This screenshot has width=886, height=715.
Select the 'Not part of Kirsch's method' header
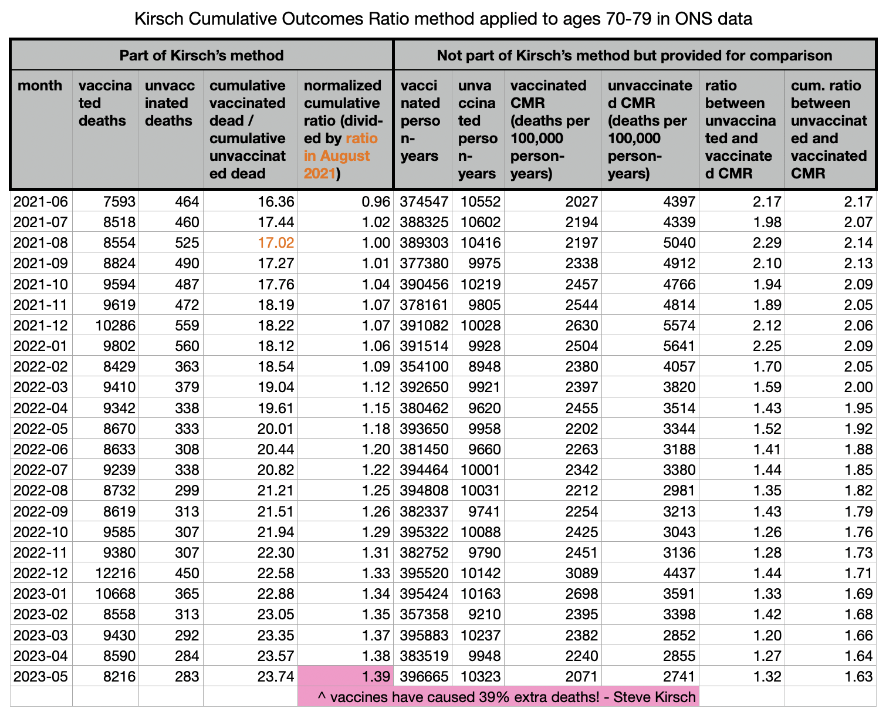634,55
